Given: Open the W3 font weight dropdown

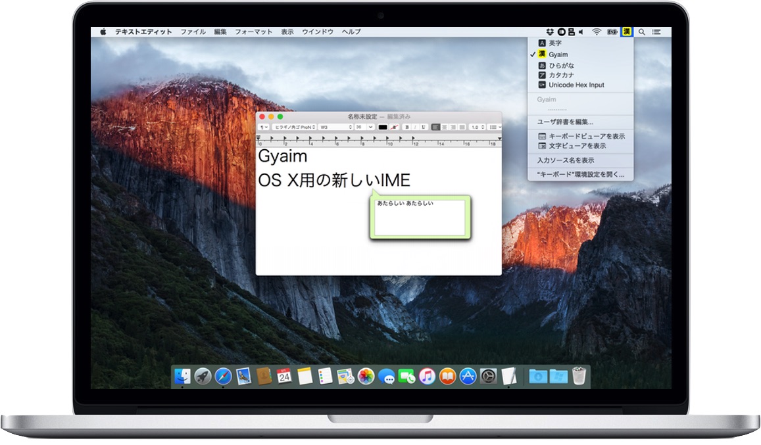Looking at the screenshot, I should [x=335, y=127].
